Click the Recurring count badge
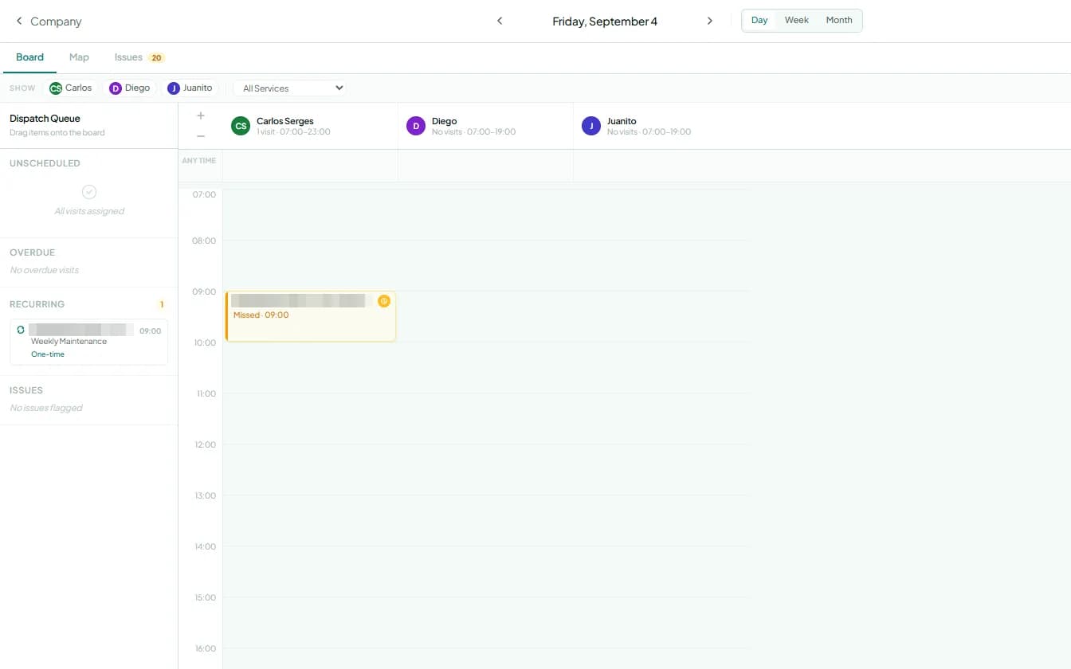The image size is (1071, 669). pos(162,304)
